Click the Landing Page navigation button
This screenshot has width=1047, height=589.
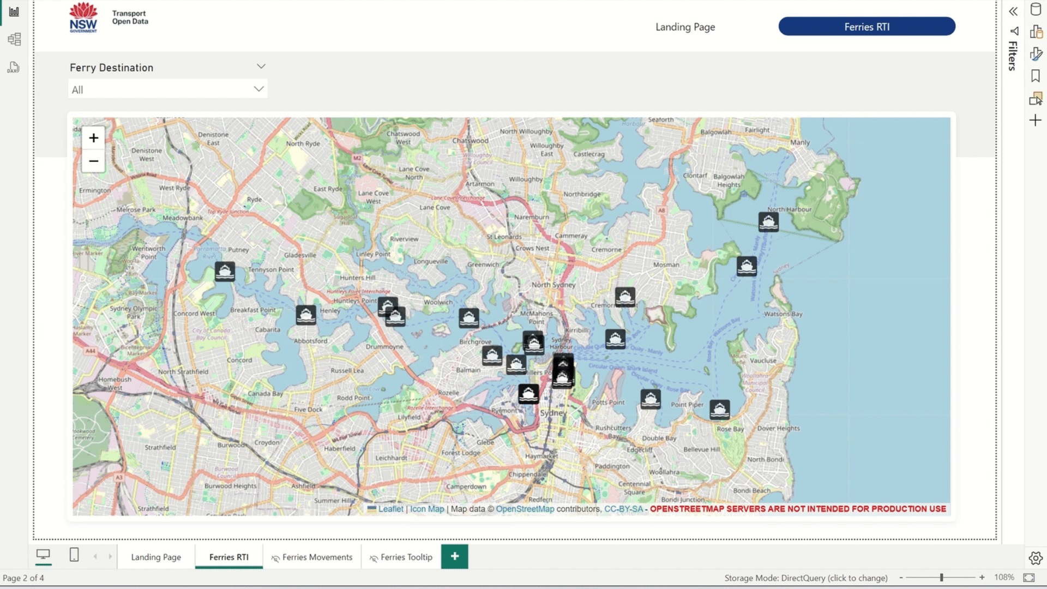tap(685, 27)
